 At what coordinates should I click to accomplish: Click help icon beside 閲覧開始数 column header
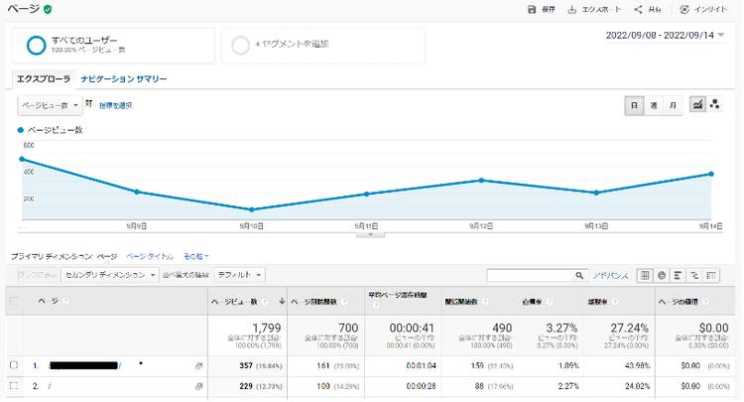(x=485, y=302)
